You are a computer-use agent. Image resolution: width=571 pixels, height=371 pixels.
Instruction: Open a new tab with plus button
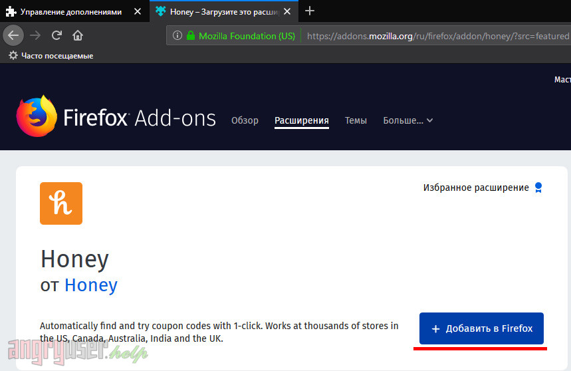[310, 11]
